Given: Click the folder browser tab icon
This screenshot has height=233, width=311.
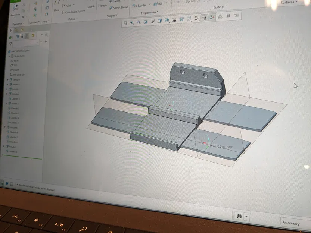Looking at the screenshot, I should [16, 30].
